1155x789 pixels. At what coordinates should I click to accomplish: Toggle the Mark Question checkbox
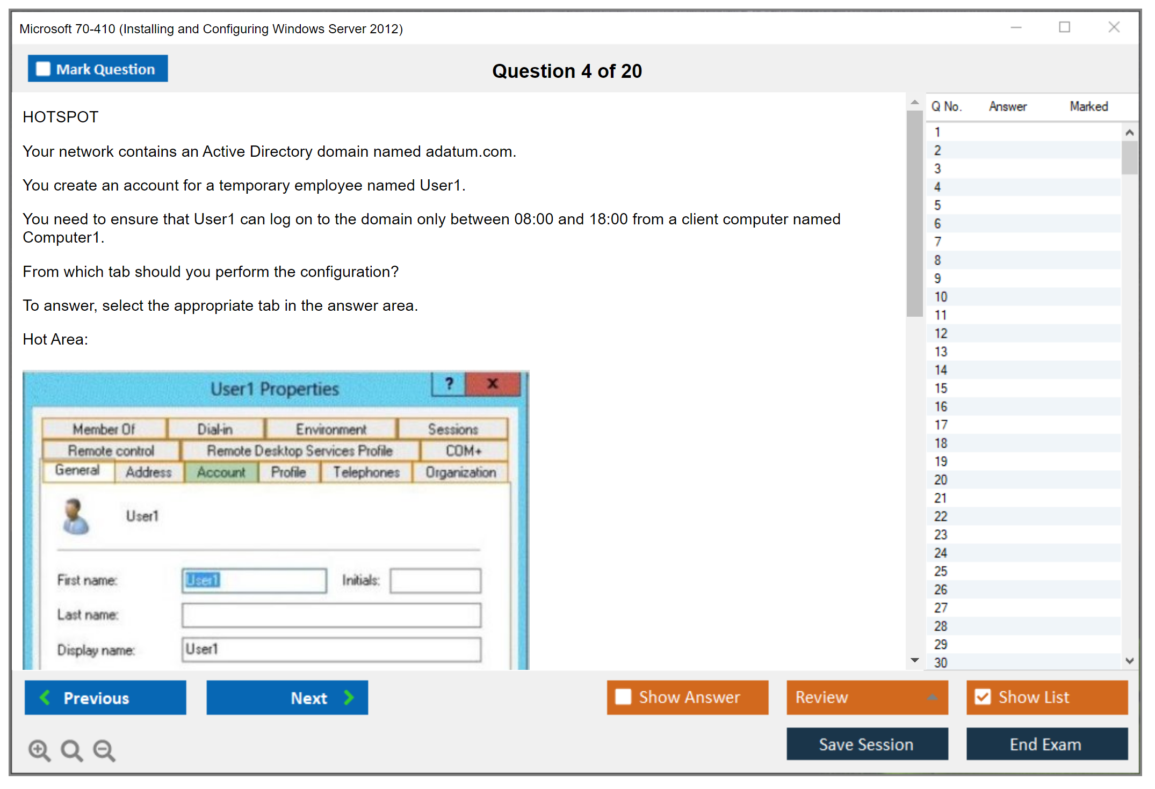(43, 69)
